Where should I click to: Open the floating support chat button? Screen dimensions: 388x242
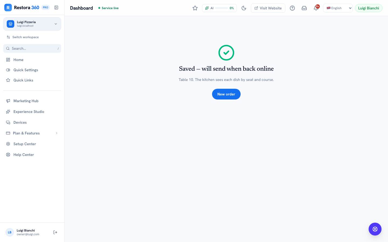375,229
